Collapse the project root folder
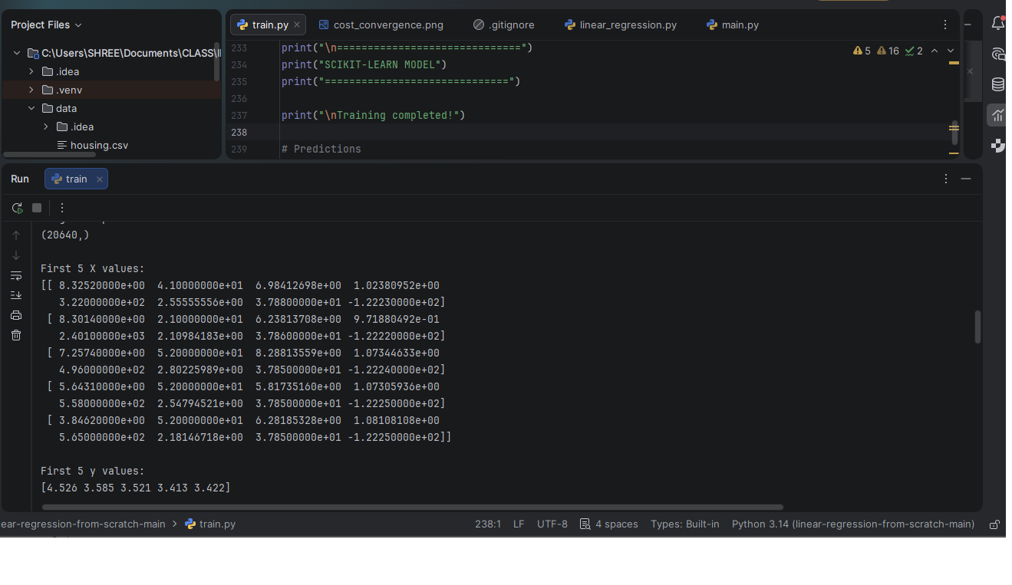This screenshot has height=585, width=1012. coord(17,53)
